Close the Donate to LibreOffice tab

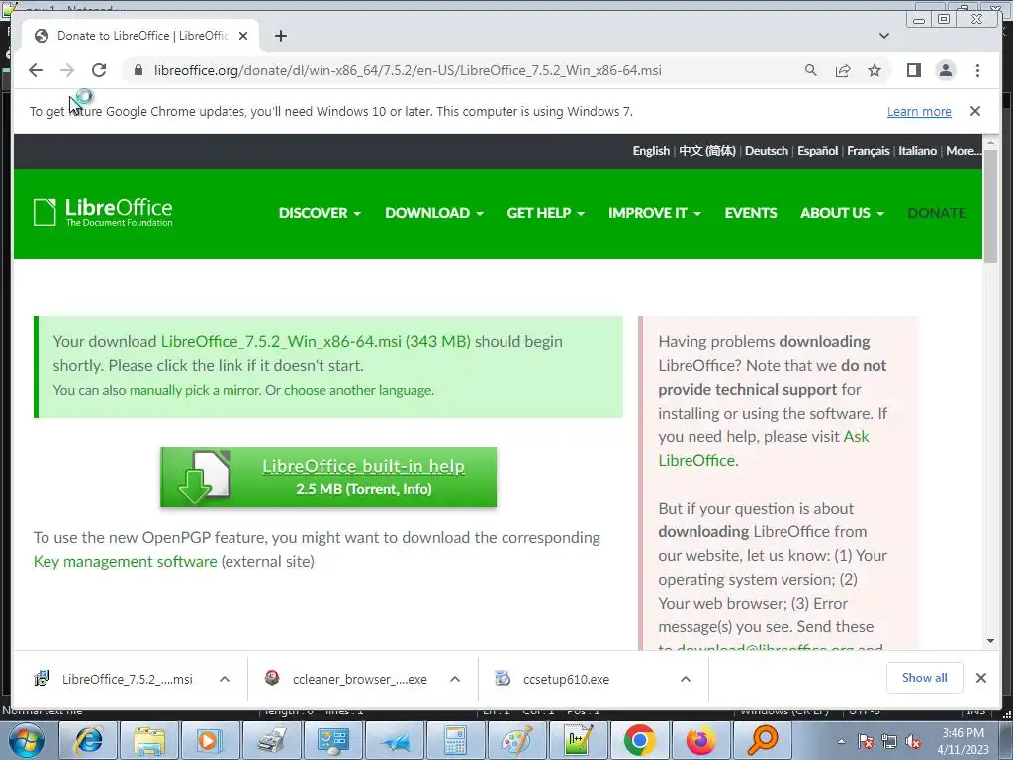[243, 36]
